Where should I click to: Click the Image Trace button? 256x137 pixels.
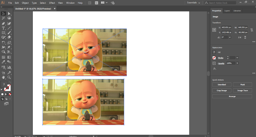243,90
